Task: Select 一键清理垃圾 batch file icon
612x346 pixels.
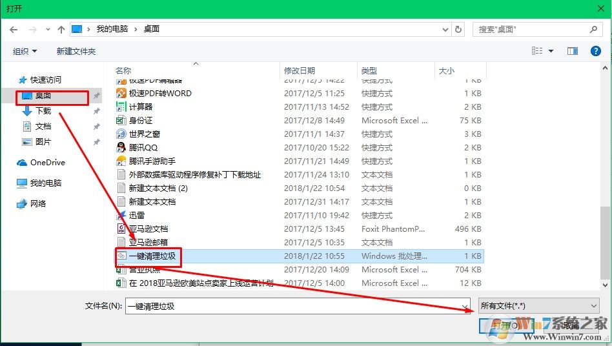Action: 121,256
